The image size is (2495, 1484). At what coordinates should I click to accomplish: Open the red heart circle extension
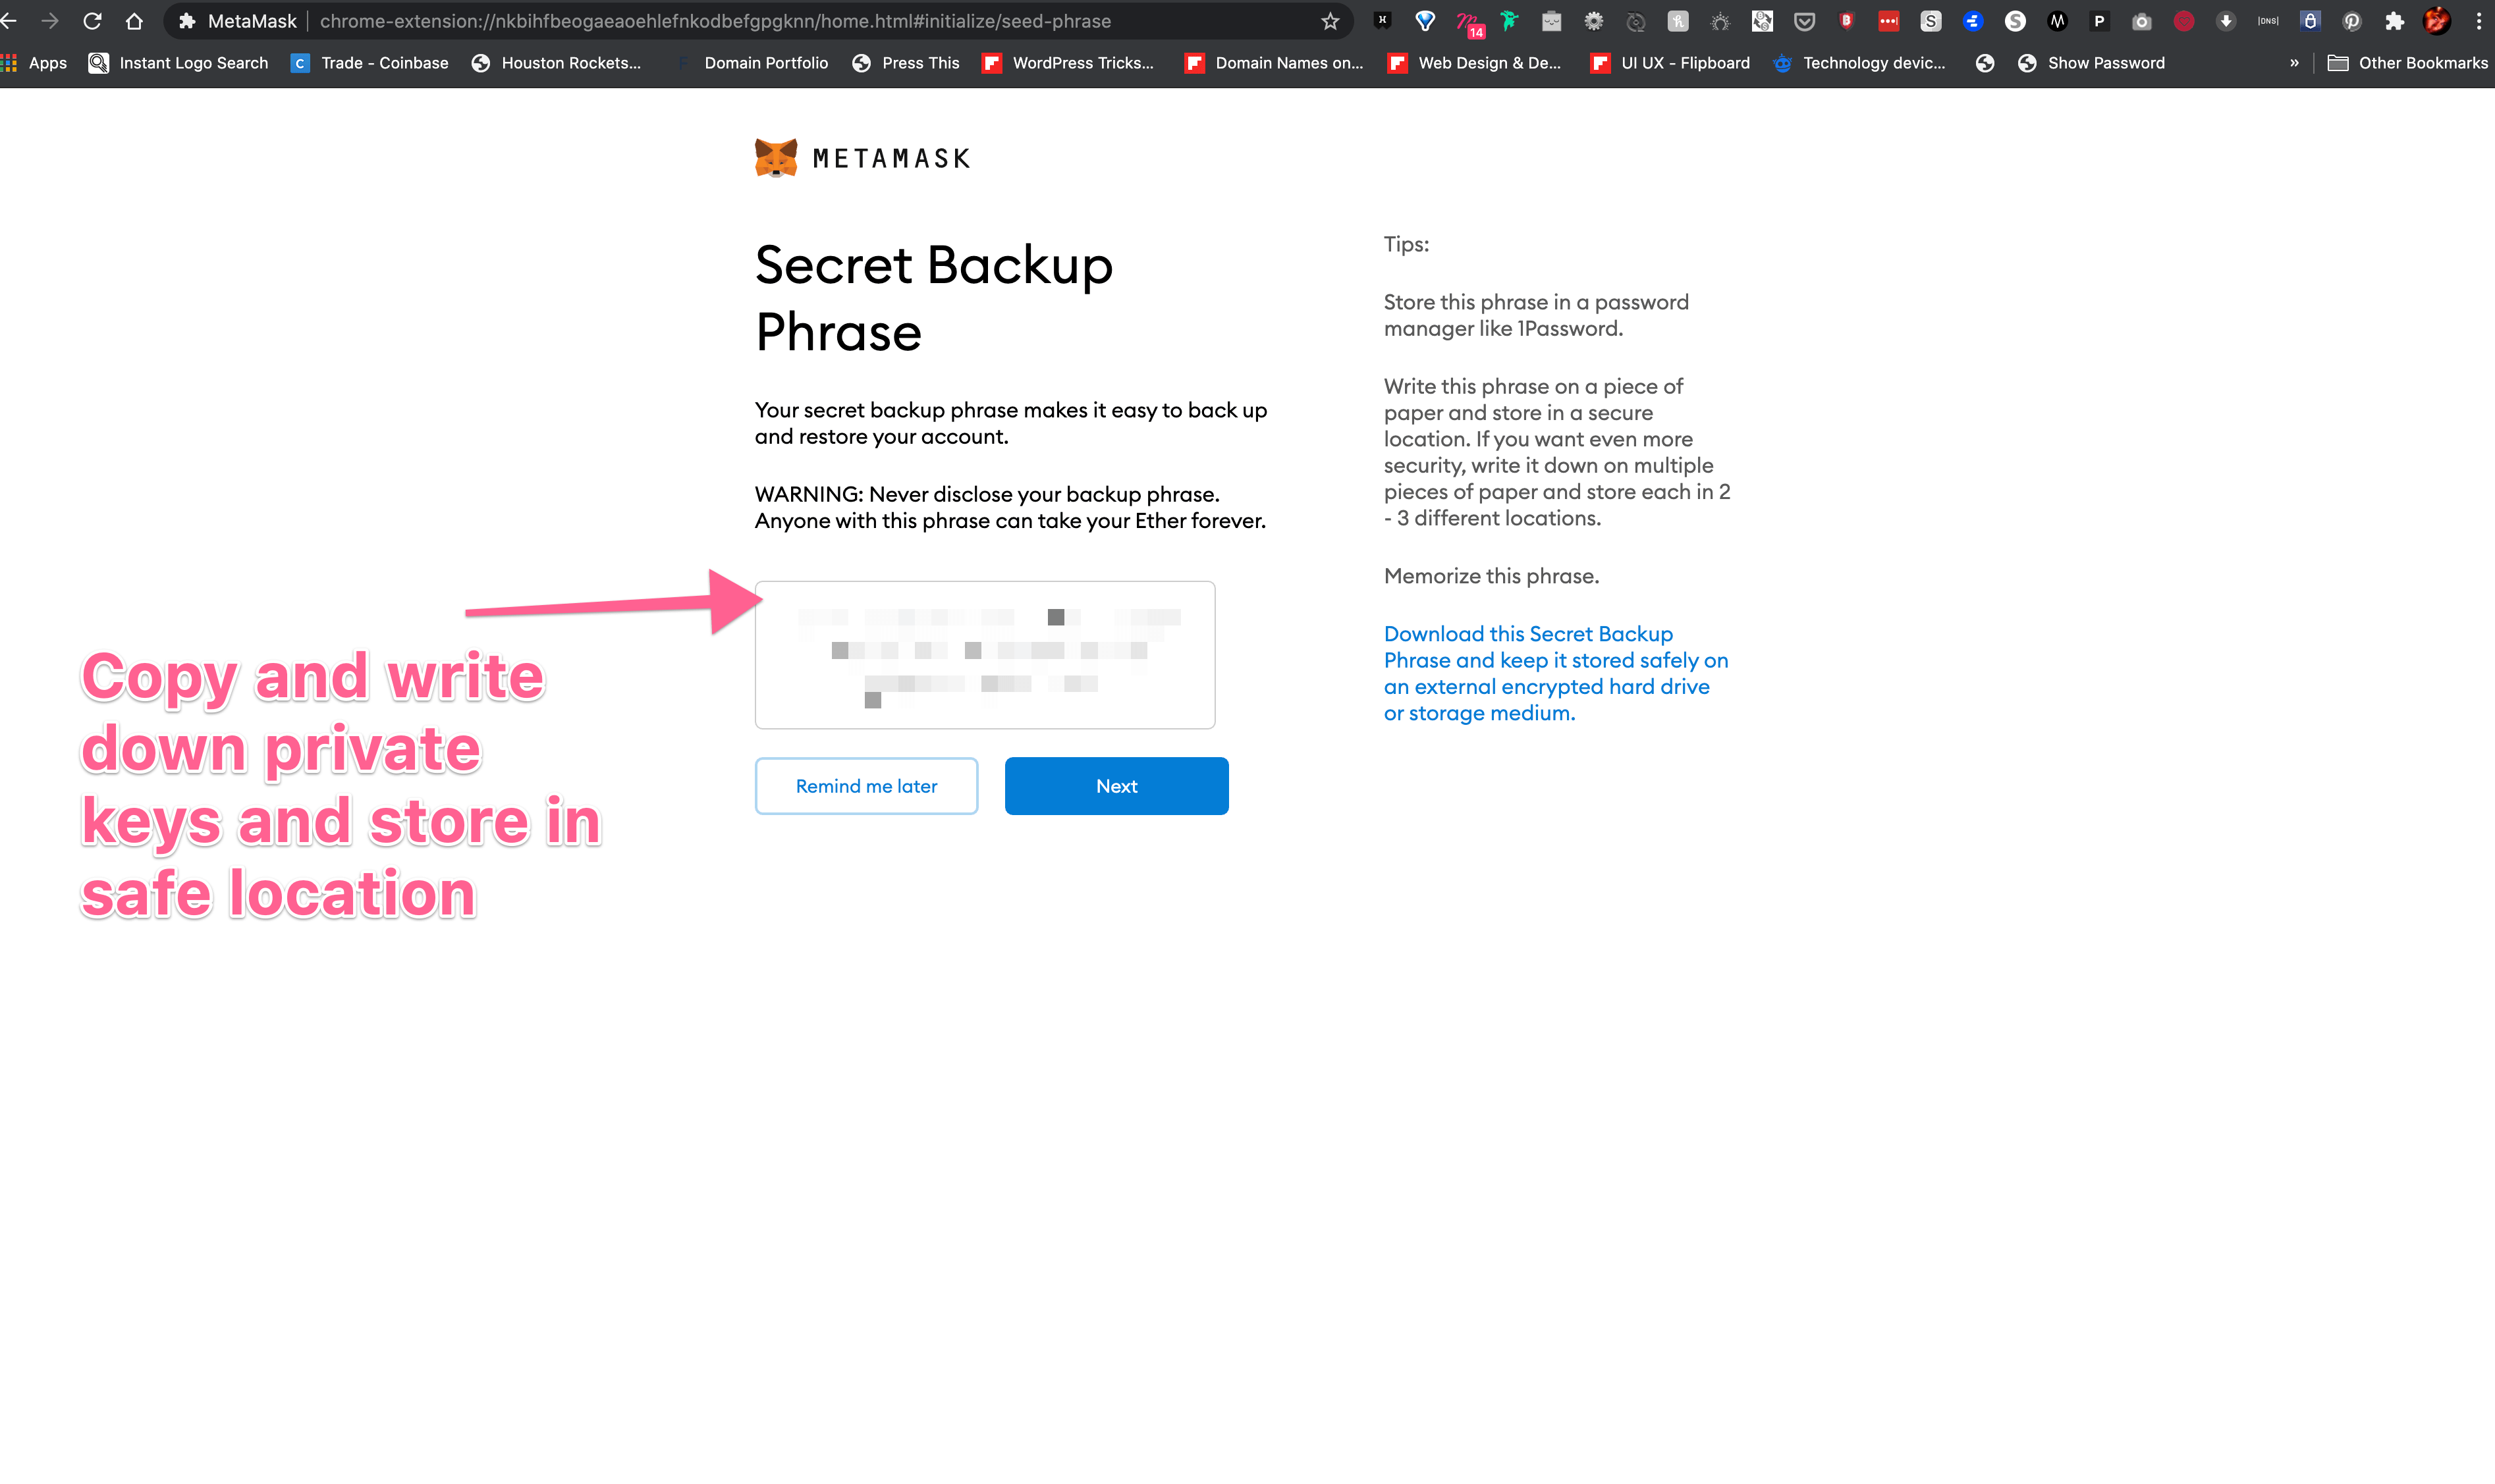click(2184, 21)
